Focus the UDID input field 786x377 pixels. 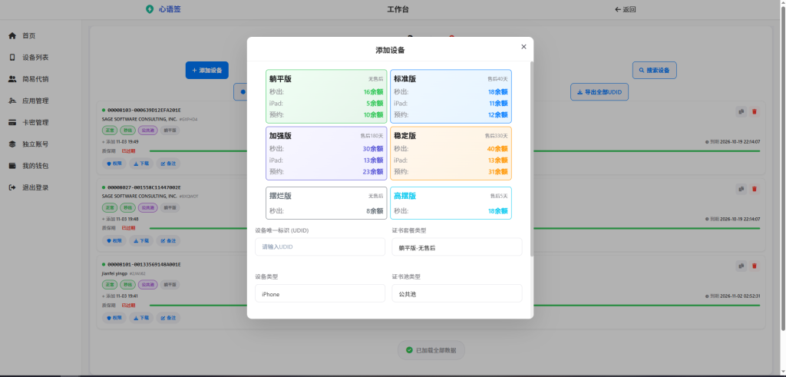(320, 247)
